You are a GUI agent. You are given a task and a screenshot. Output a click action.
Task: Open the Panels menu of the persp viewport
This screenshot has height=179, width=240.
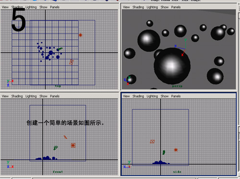point(176,7)
